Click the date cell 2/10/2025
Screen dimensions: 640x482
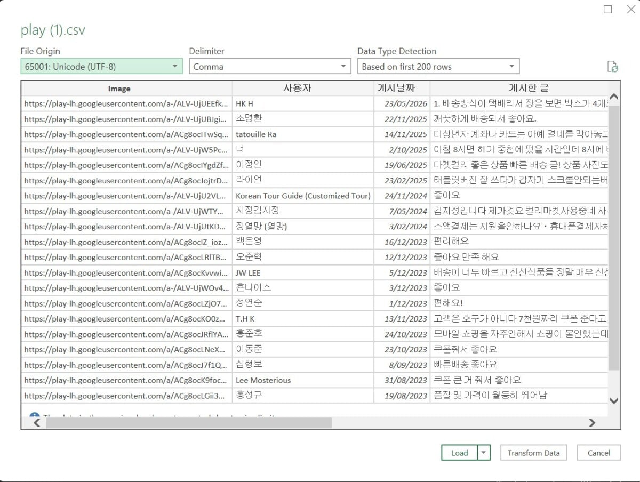pyautogui.click(x=402, y=150)
